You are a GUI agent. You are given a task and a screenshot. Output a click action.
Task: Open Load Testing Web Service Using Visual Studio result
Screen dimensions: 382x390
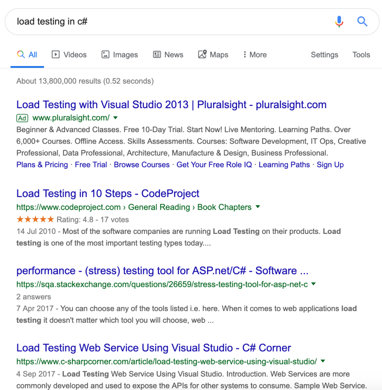click(x=154, y=348)
